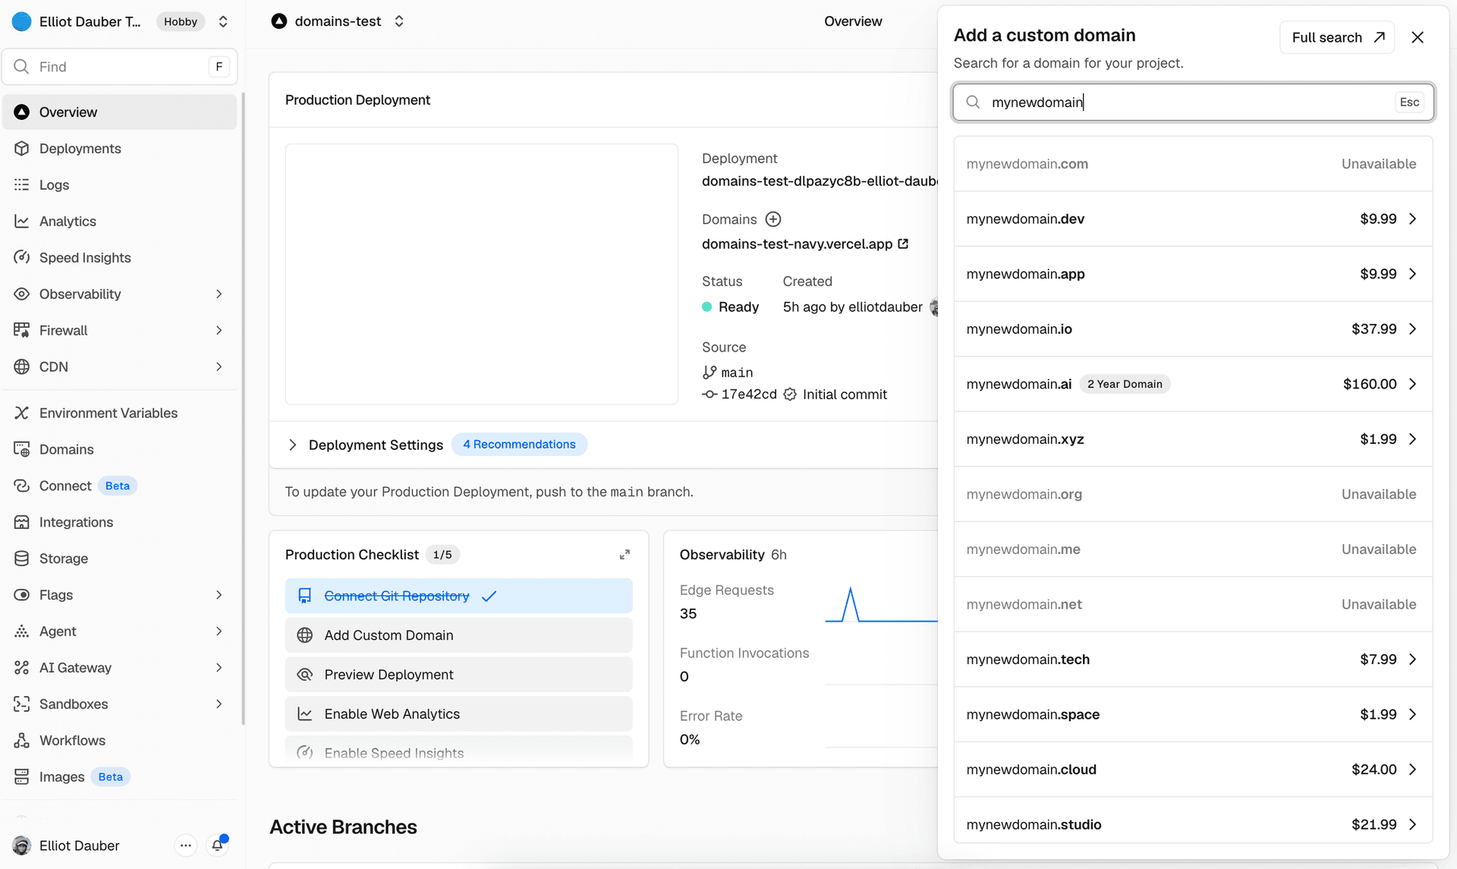This screenshot has height=869, width=1457.
Task: Select mynewdomain.io for $37.99
Action: 1193,329
